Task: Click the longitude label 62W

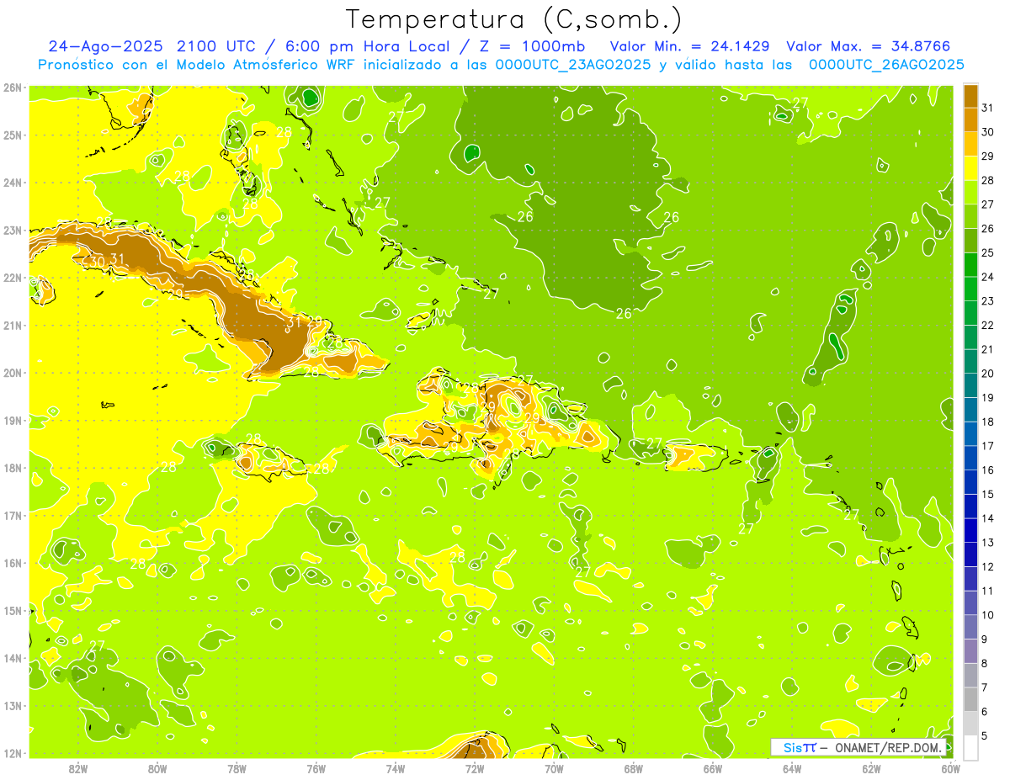Action: [871, 768]
